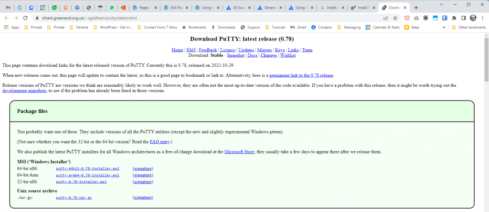
Task: Open the Microsoft Store link
Action: 239,152
